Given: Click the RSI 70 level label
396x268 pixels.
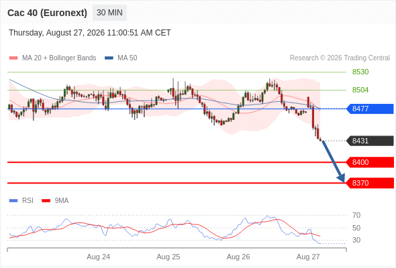Looking at the screenshot, I should 356,215.
